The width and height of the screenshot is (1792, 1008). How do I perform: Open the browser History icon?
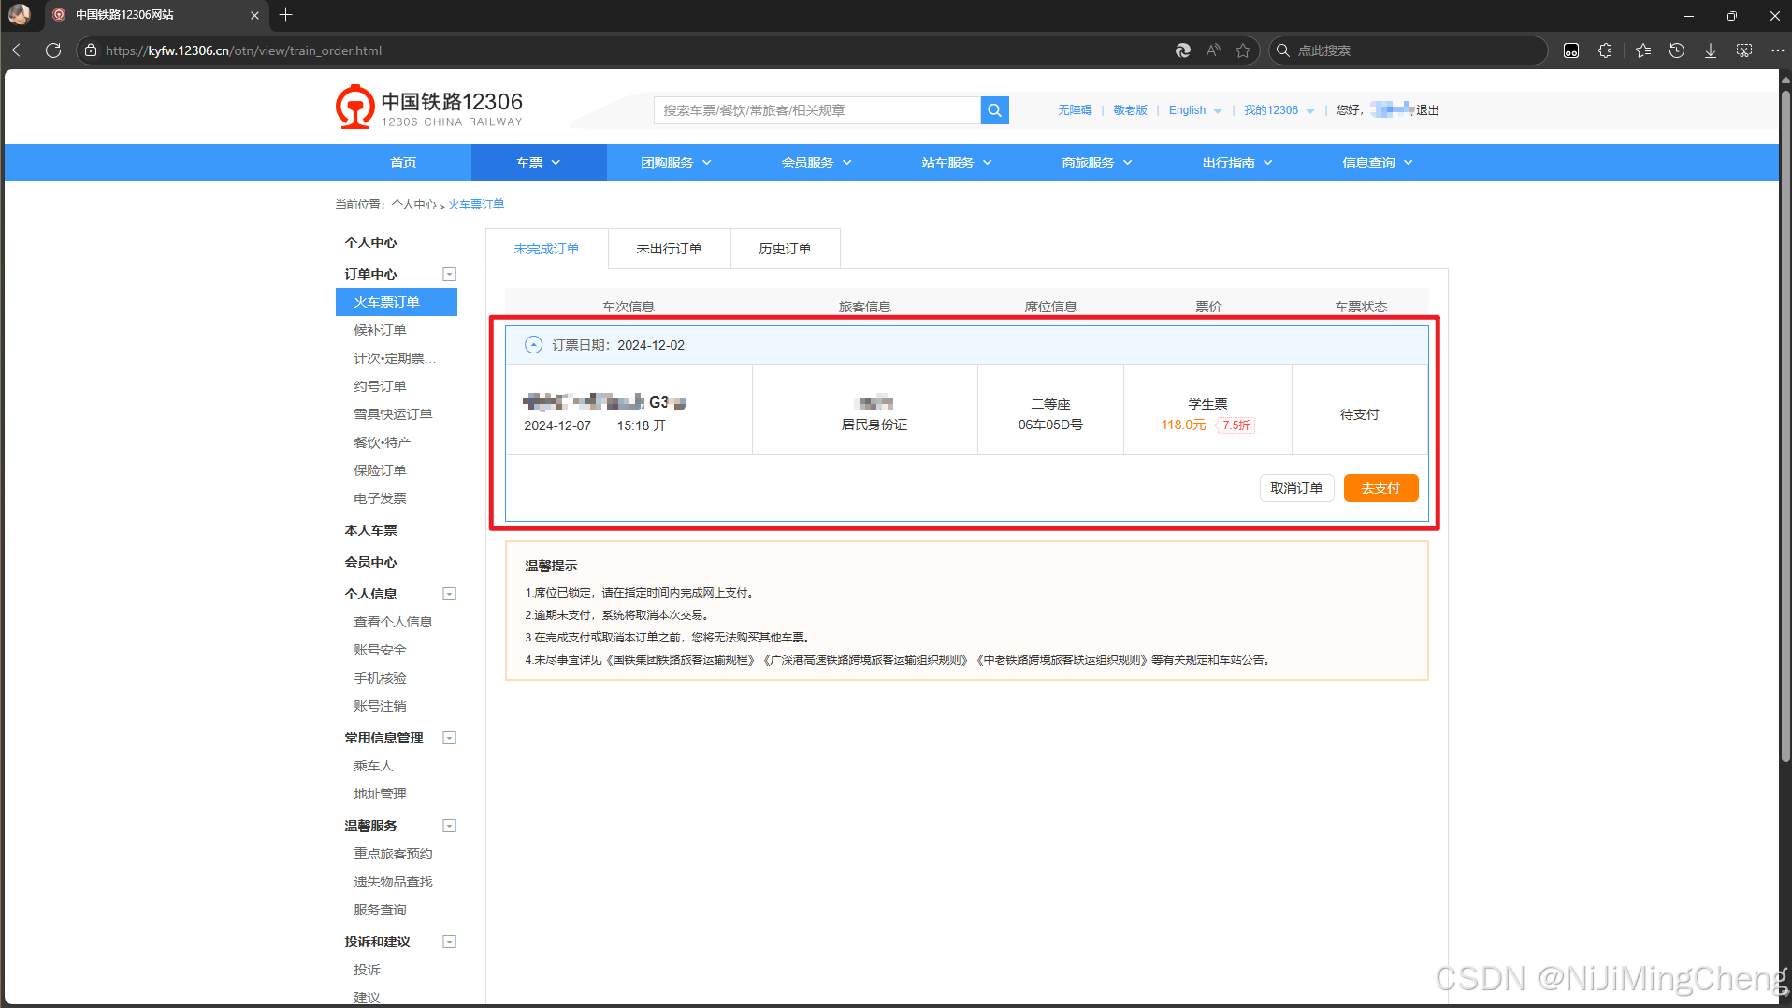[1676, 50]
